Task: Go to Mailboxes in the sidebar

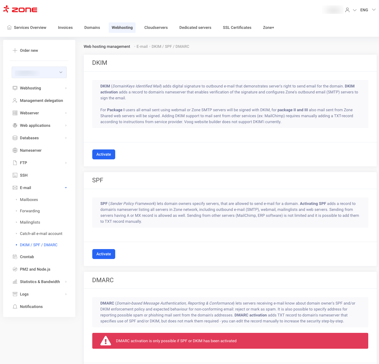Action: coord(29,200)
